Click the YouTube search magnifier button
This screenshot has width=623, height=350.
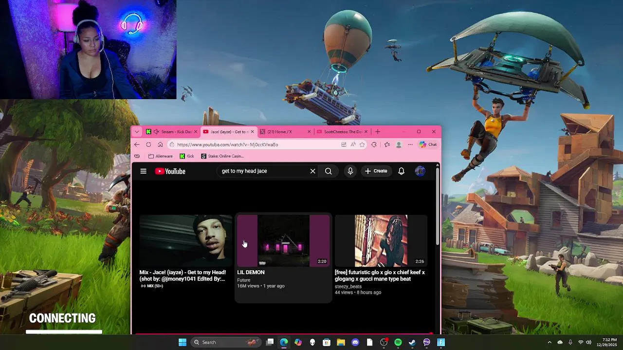click(x=329, y=171)
